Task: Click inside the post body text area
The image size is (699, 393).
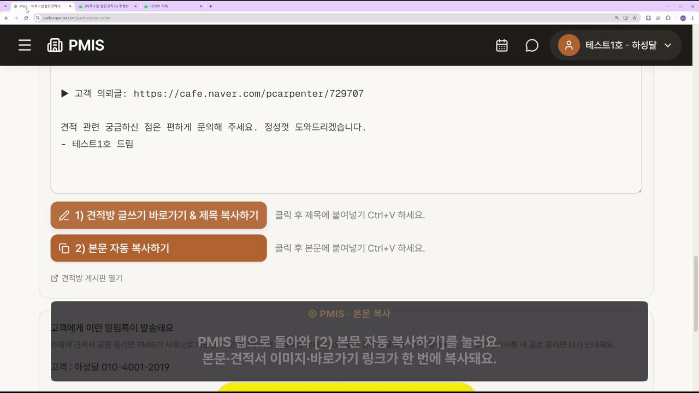Action: coord(346,129)
